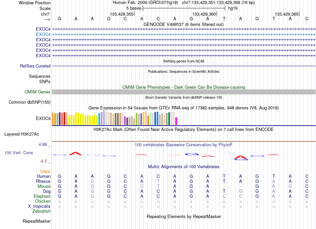Open Repeating Elements by RepeatMasker title
The height and width of the screenshot is (229, 316).
point(184,216)
